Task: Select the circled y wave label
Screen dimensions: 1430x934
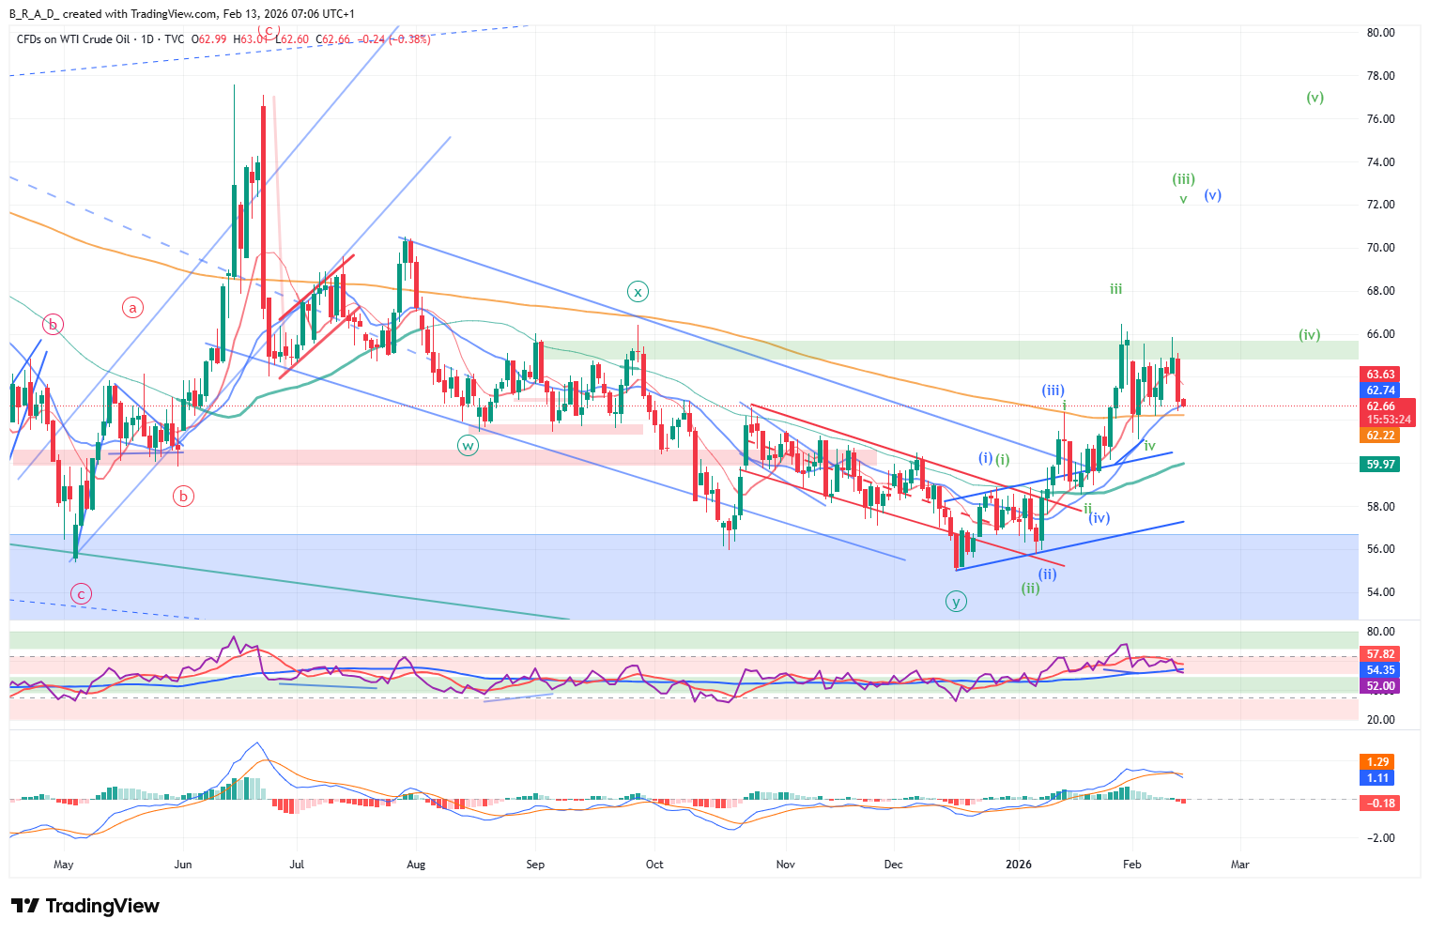Action: (x=956, y=602)
